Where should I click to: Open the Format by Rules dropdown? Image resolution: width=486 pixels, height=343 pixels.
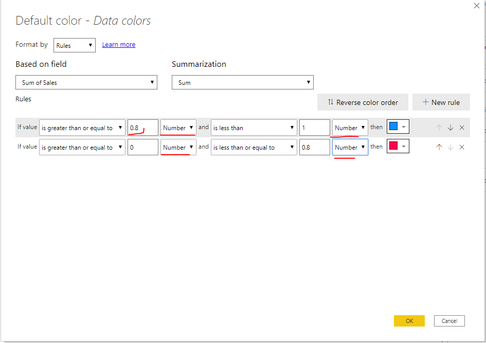pos(75,45)
